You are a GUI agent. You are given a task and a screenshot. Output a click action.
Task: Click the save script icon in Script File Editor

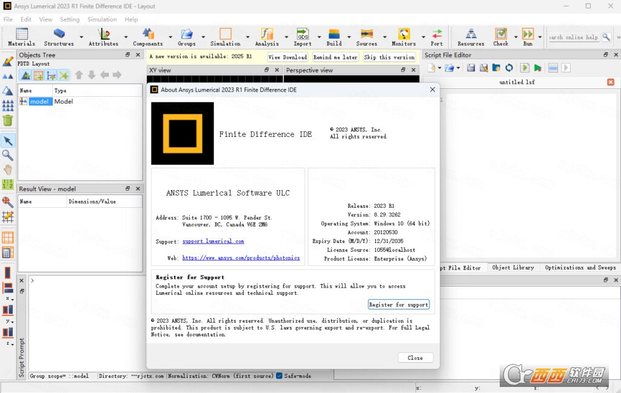(471, 68)
